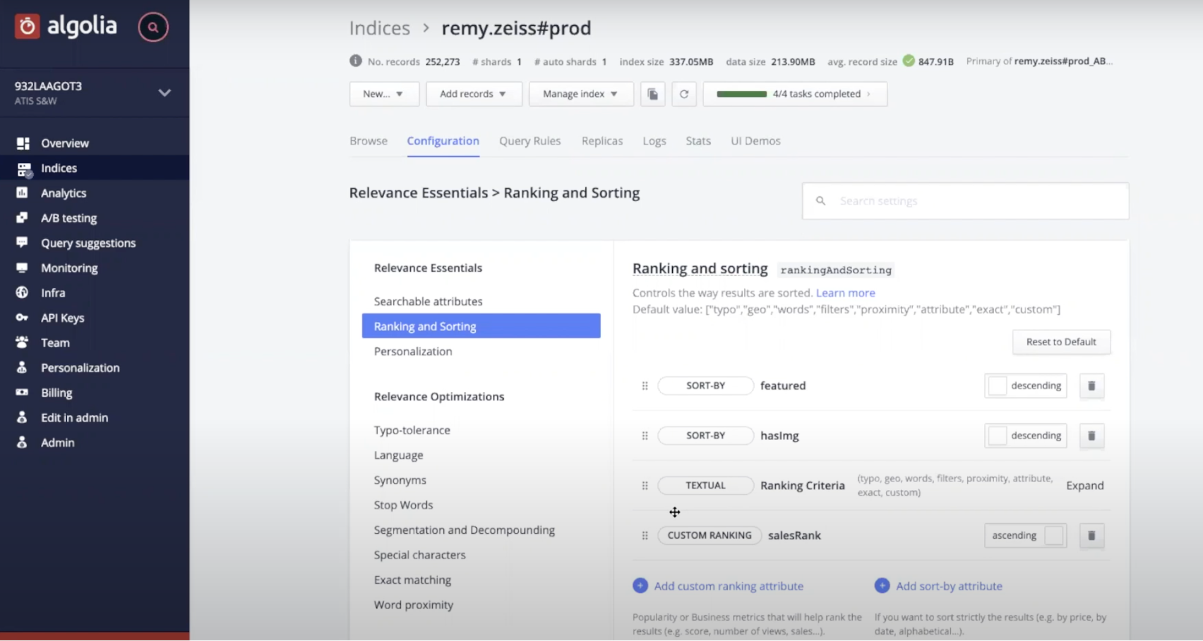Open Edit in admin in the sidebar
This screenshot has width=1203, height=641.
[x=75, y=418]
